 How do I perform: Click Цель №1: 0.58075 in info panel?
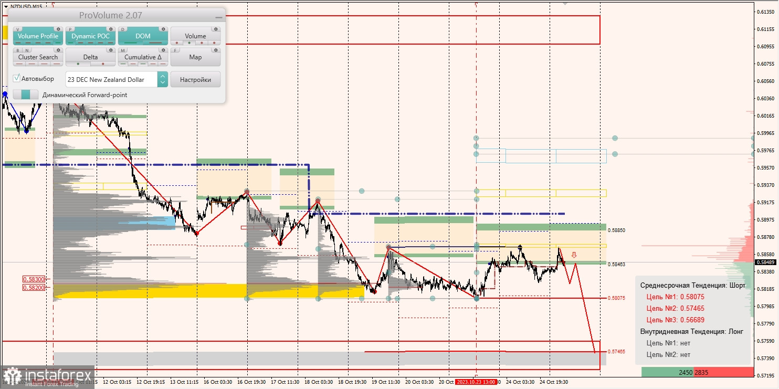coord(675,297)
